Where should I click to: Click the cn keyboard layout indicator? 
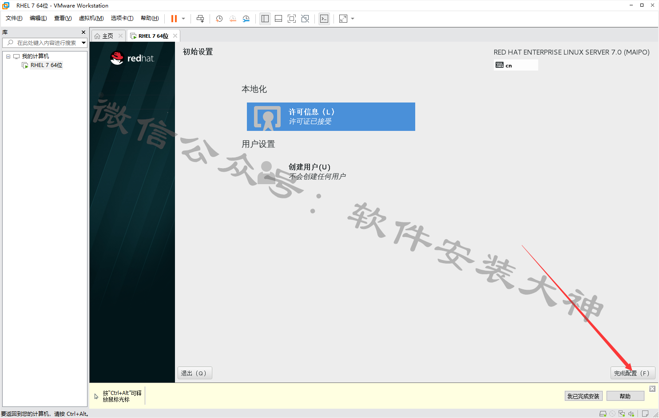(x=516, y=65)
